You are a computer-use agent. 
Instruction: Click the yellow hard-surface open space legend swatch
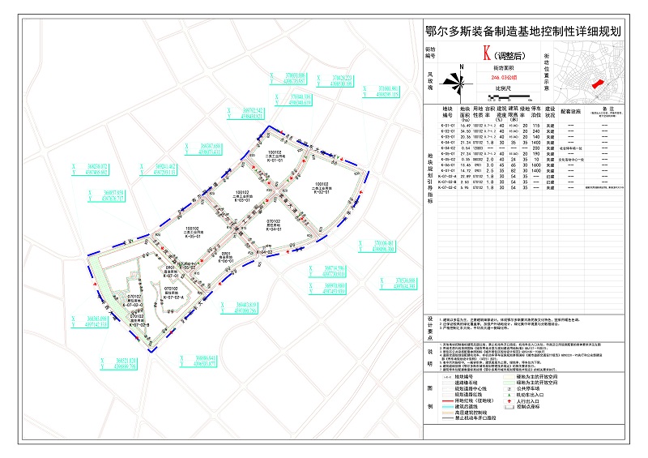pos(509,377)
